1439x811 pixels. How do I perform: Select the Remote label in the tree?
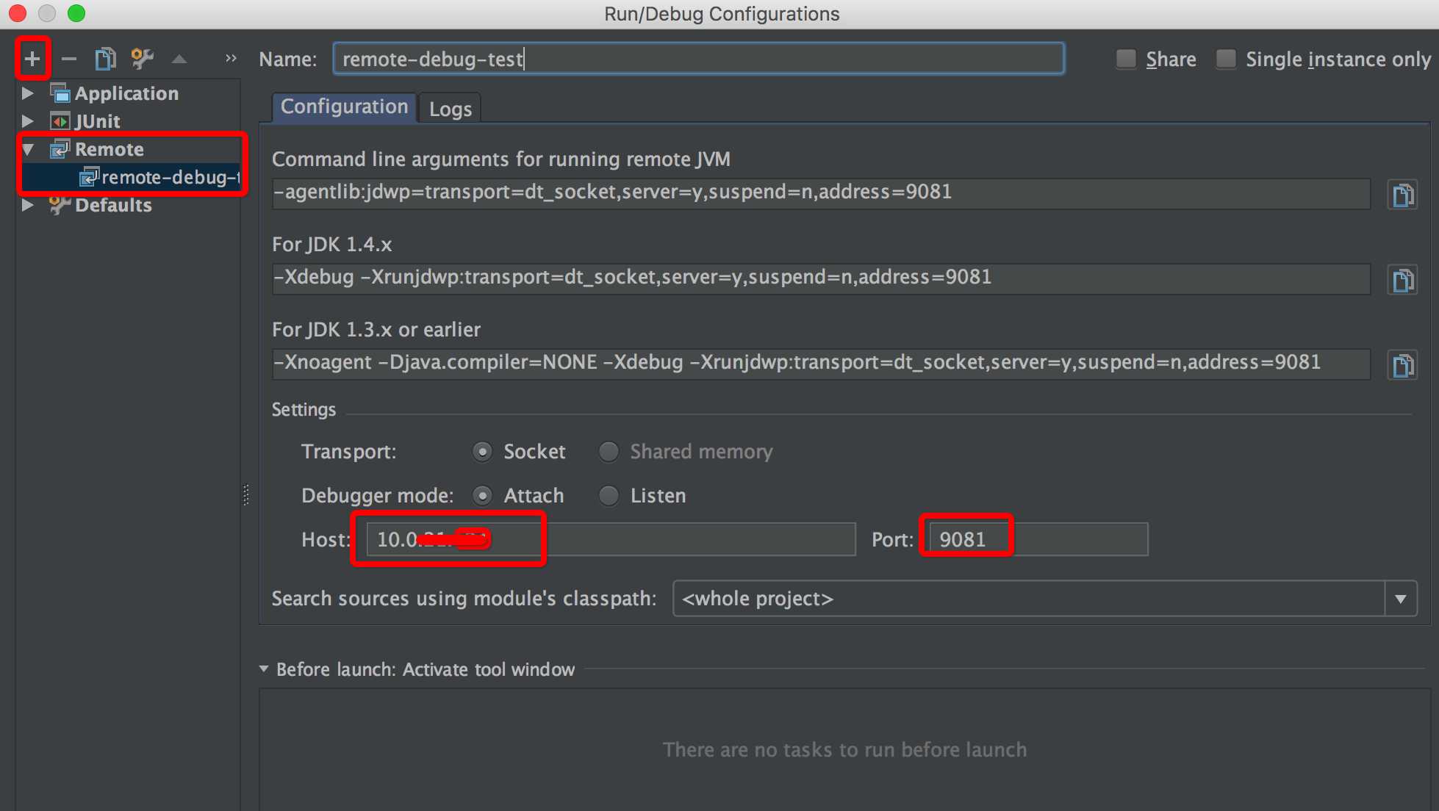pos(110,149)
